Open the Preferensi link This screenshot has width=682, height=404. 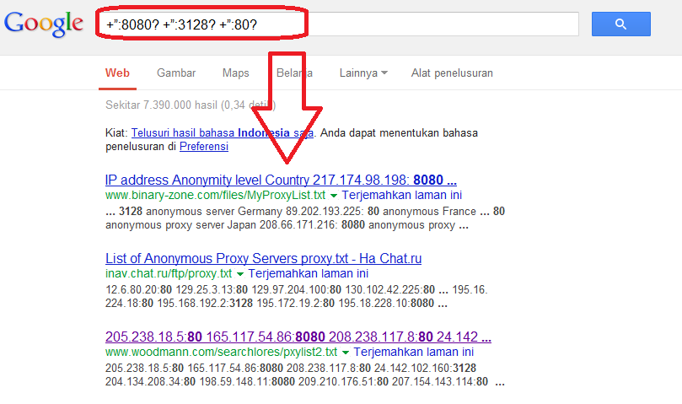click(x=203, y=146)
